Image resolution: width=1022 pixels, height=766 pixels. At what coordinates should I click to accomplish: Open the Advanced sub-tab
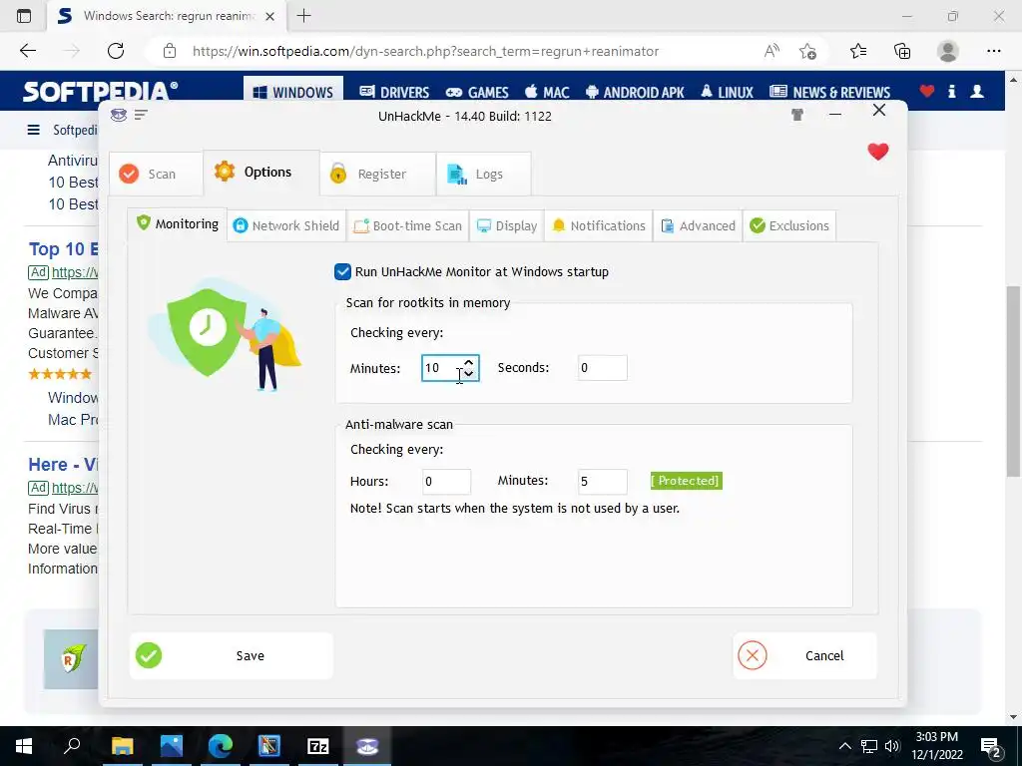coord(698,226)
